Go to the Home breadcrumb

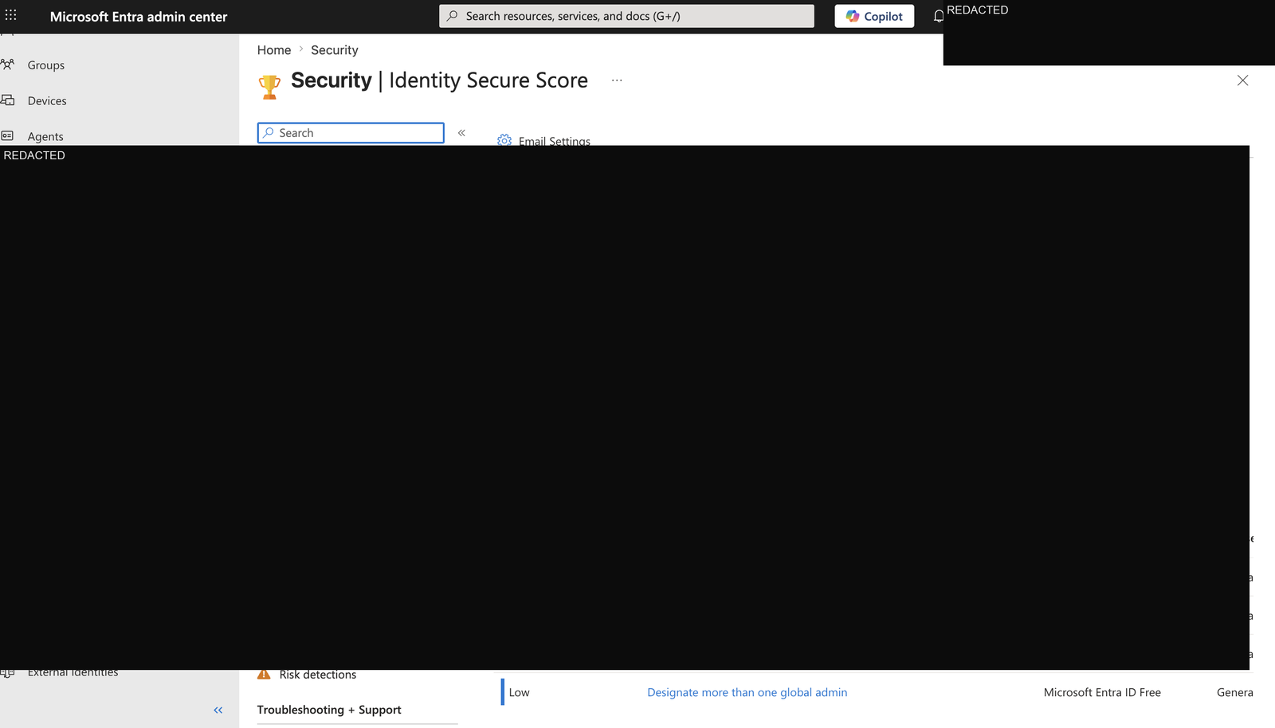[274, 50]
